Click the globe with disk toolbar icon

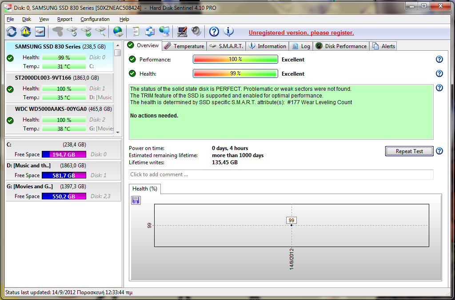coord(118,32)
